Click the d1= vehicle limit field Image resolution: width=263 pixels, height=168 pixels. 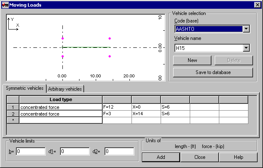pos(75,151)
